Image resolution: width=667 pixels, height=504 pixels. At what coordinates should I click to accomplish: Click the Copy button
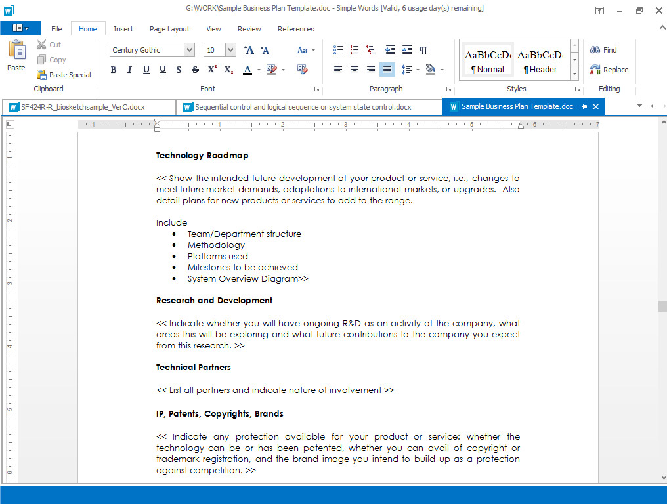(51, 60)
